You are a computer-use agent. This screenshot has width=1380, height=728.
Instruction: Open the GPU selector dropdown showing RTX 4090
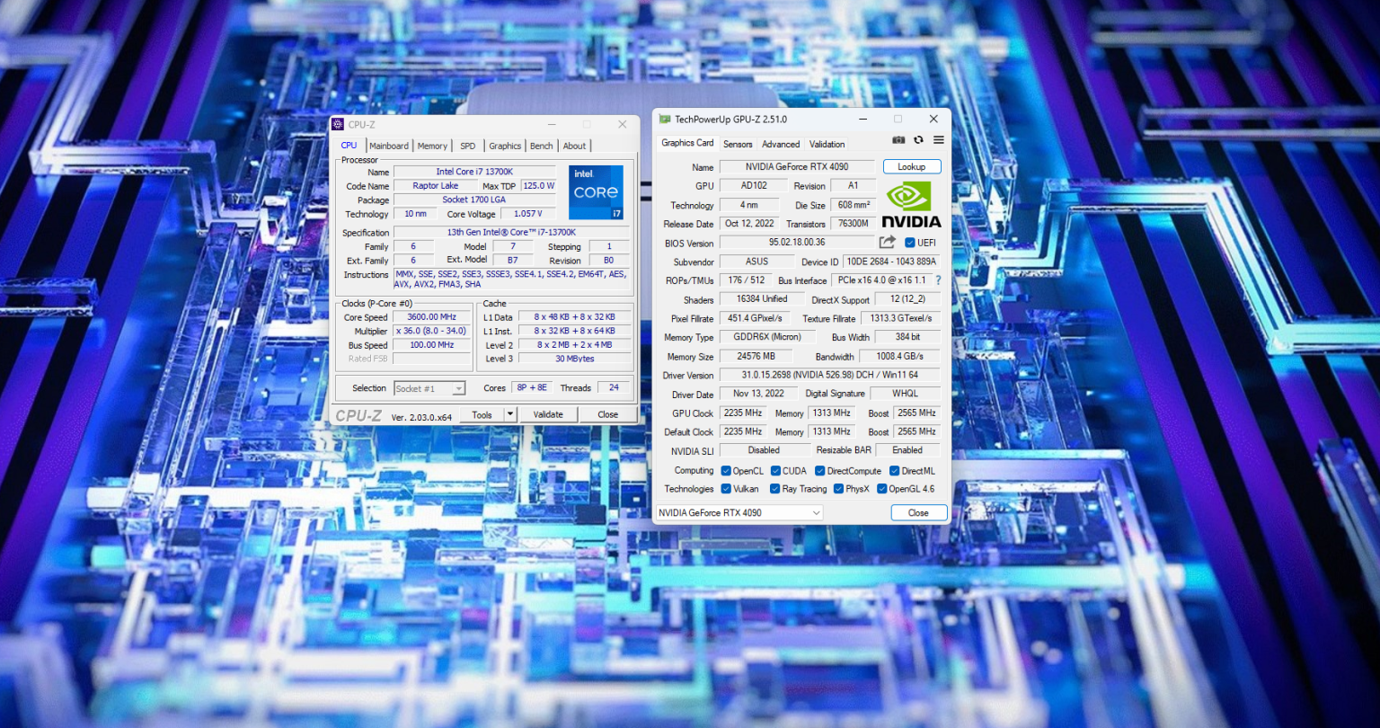[x=815, y=512]
